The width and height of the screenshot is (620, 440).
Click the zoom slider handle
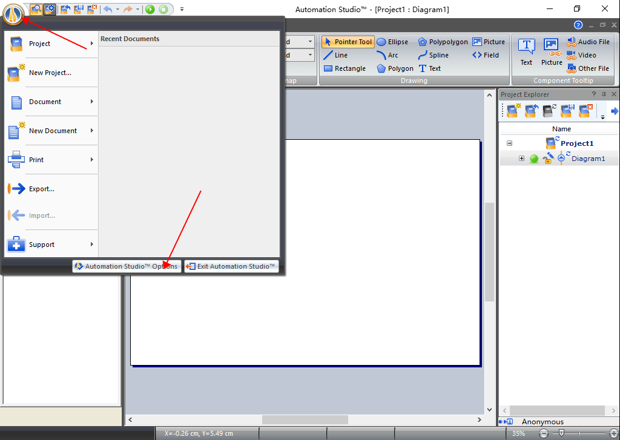tap(561, 433)
